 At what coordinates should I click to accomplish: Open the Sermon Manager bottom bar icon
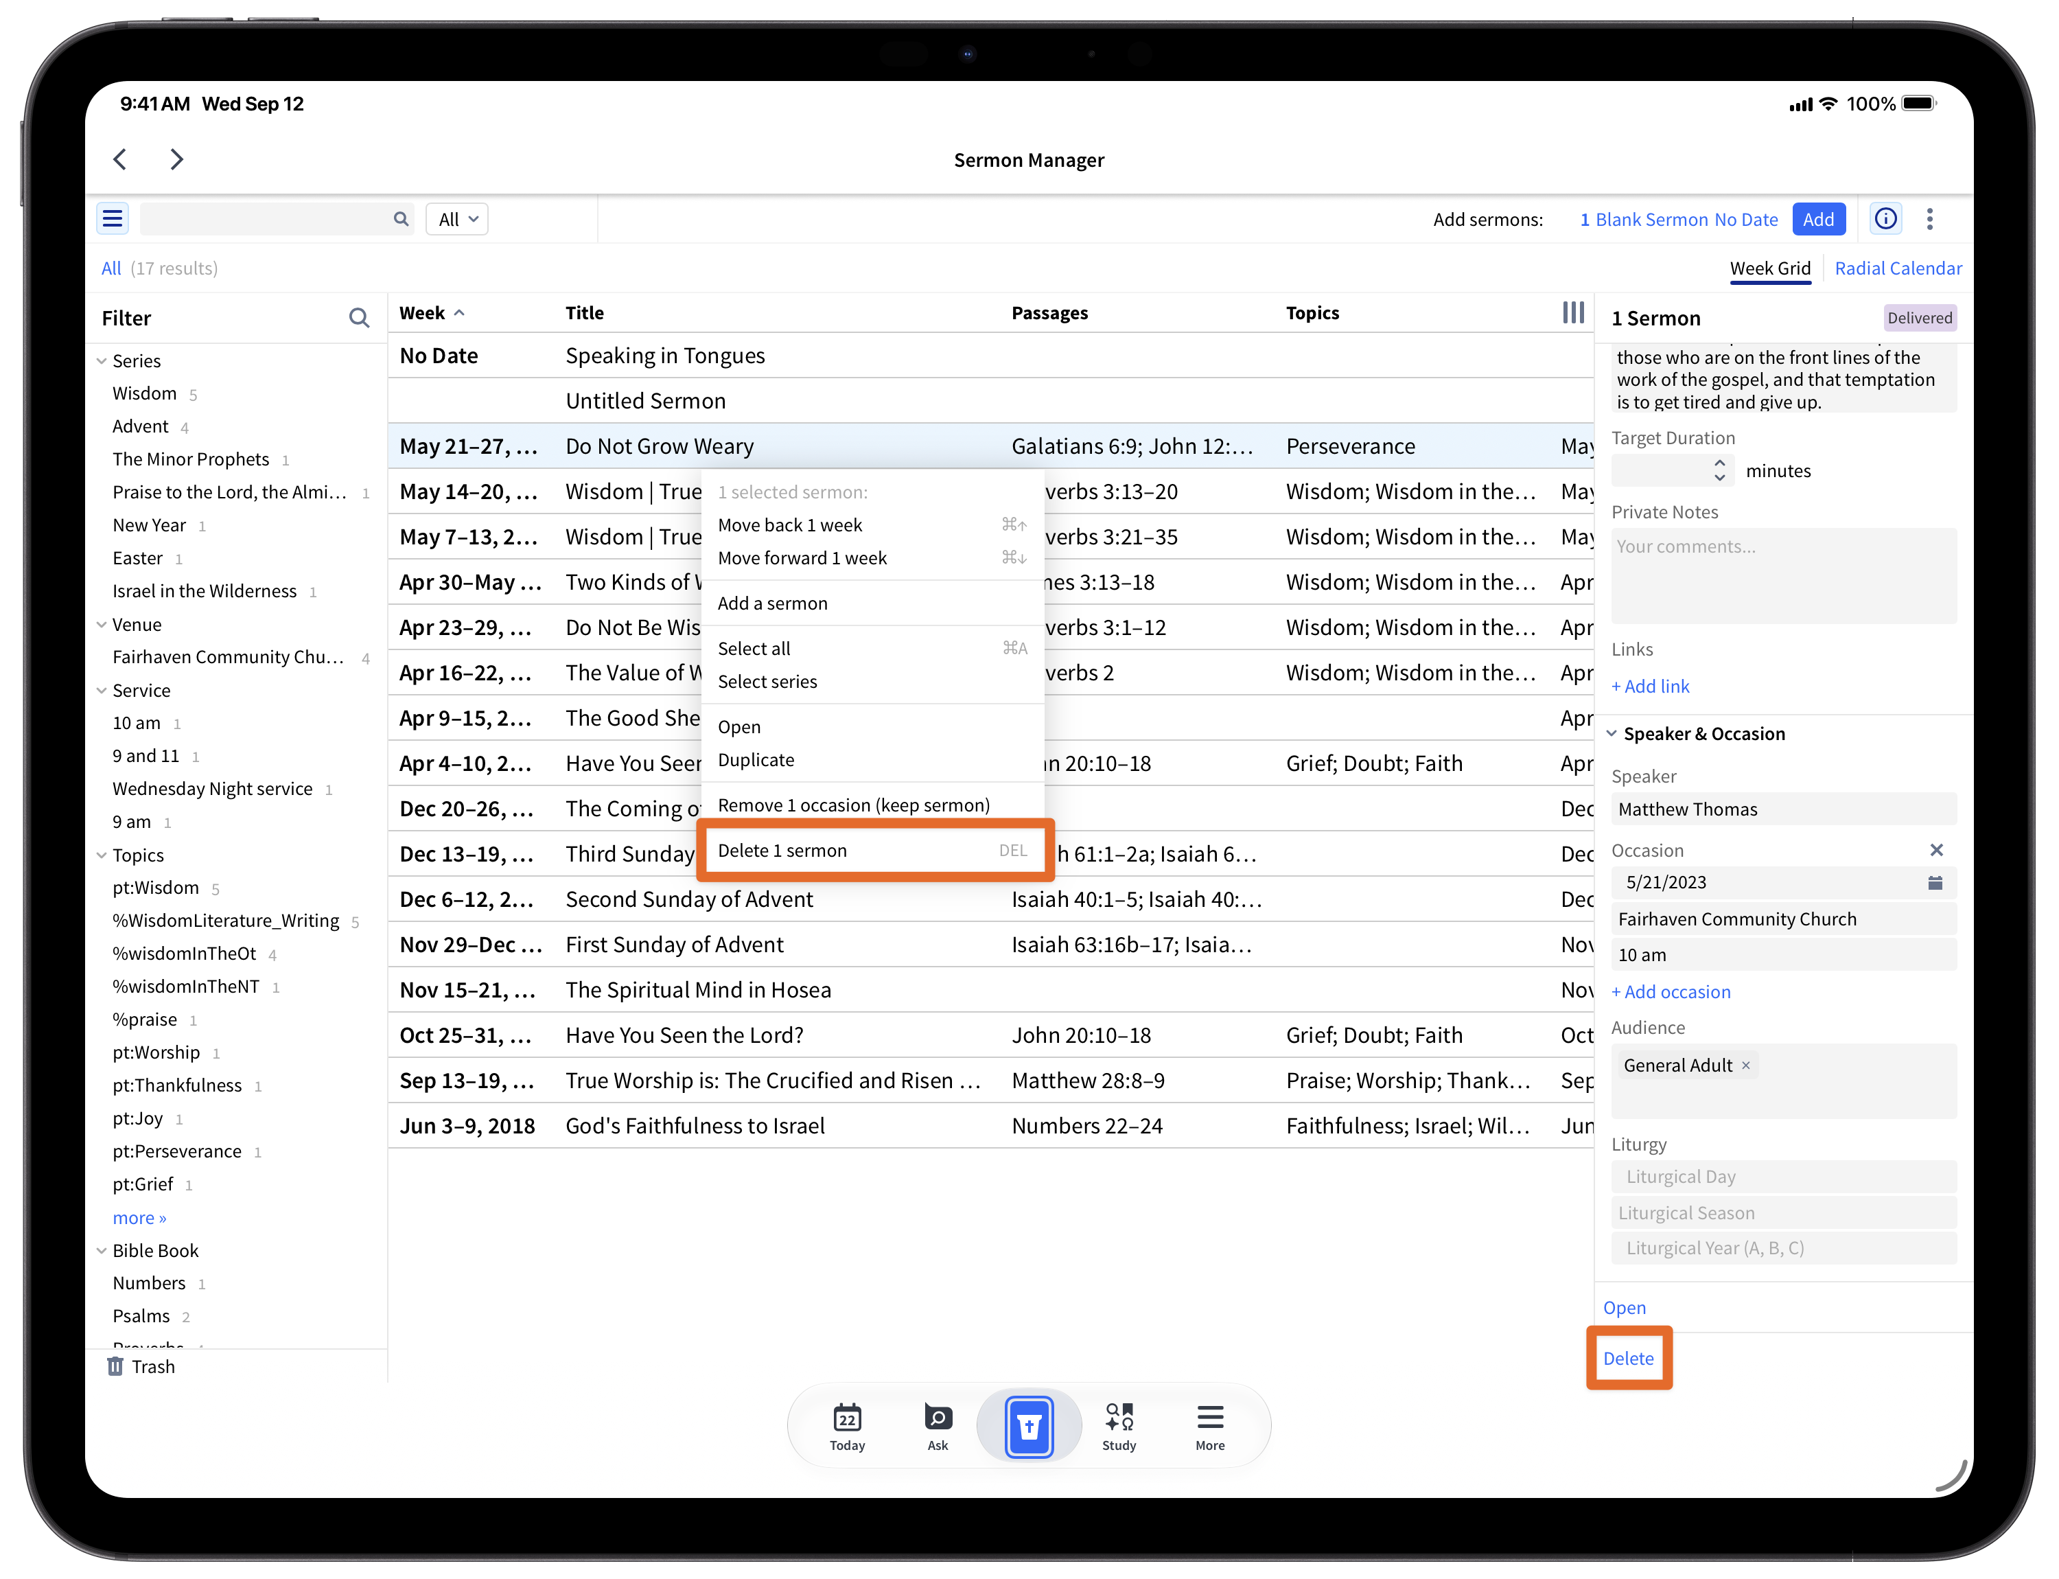point(1029,1427)
